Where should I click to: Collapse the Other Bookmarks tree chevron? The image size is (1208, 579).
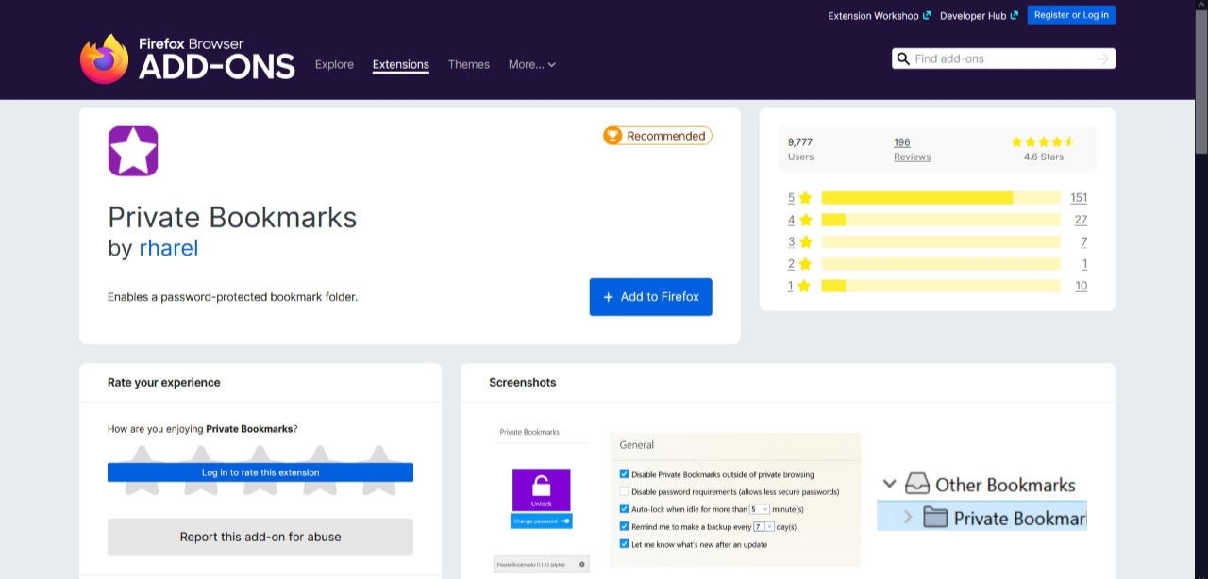point(889,484)
